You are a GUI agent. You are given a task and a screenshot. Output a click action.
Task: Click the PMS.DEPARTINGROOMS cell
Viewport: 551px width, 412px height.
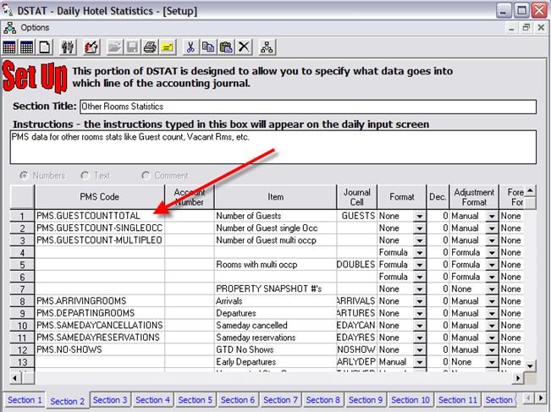(100, 313)
